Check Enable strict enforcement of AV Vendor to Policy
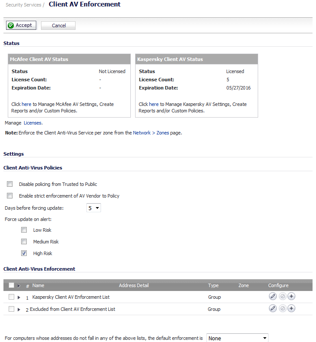Viewport: 316px width, 342px height. click(x=10, y=196)
